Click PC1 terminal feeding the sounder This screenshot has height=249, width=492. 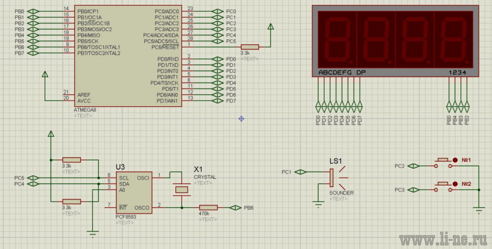300,172
